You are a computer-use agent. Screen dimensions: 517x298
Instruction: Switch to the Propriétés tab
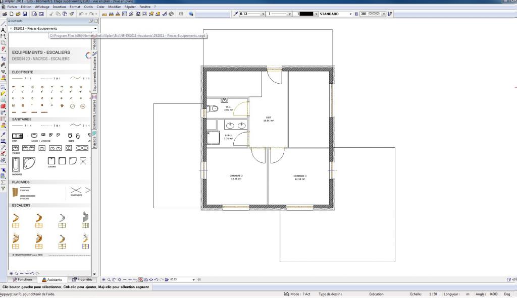tap(82, 279)
